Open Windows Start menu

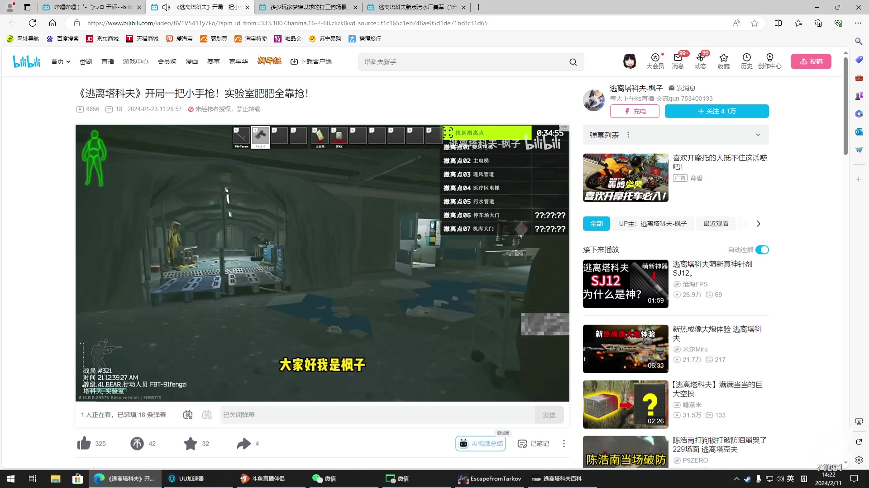(11, 479)
